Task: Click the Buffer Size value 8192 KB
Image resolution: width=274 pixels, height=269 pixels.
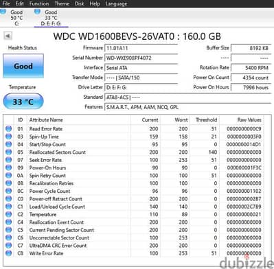Action: coord(251,48)
